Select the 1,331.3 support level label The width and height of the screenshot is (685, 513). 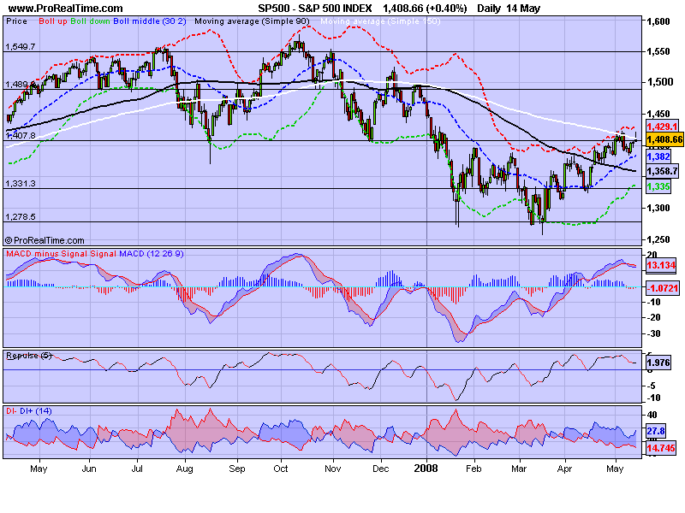pyautogui.click(x=20, y=184)
